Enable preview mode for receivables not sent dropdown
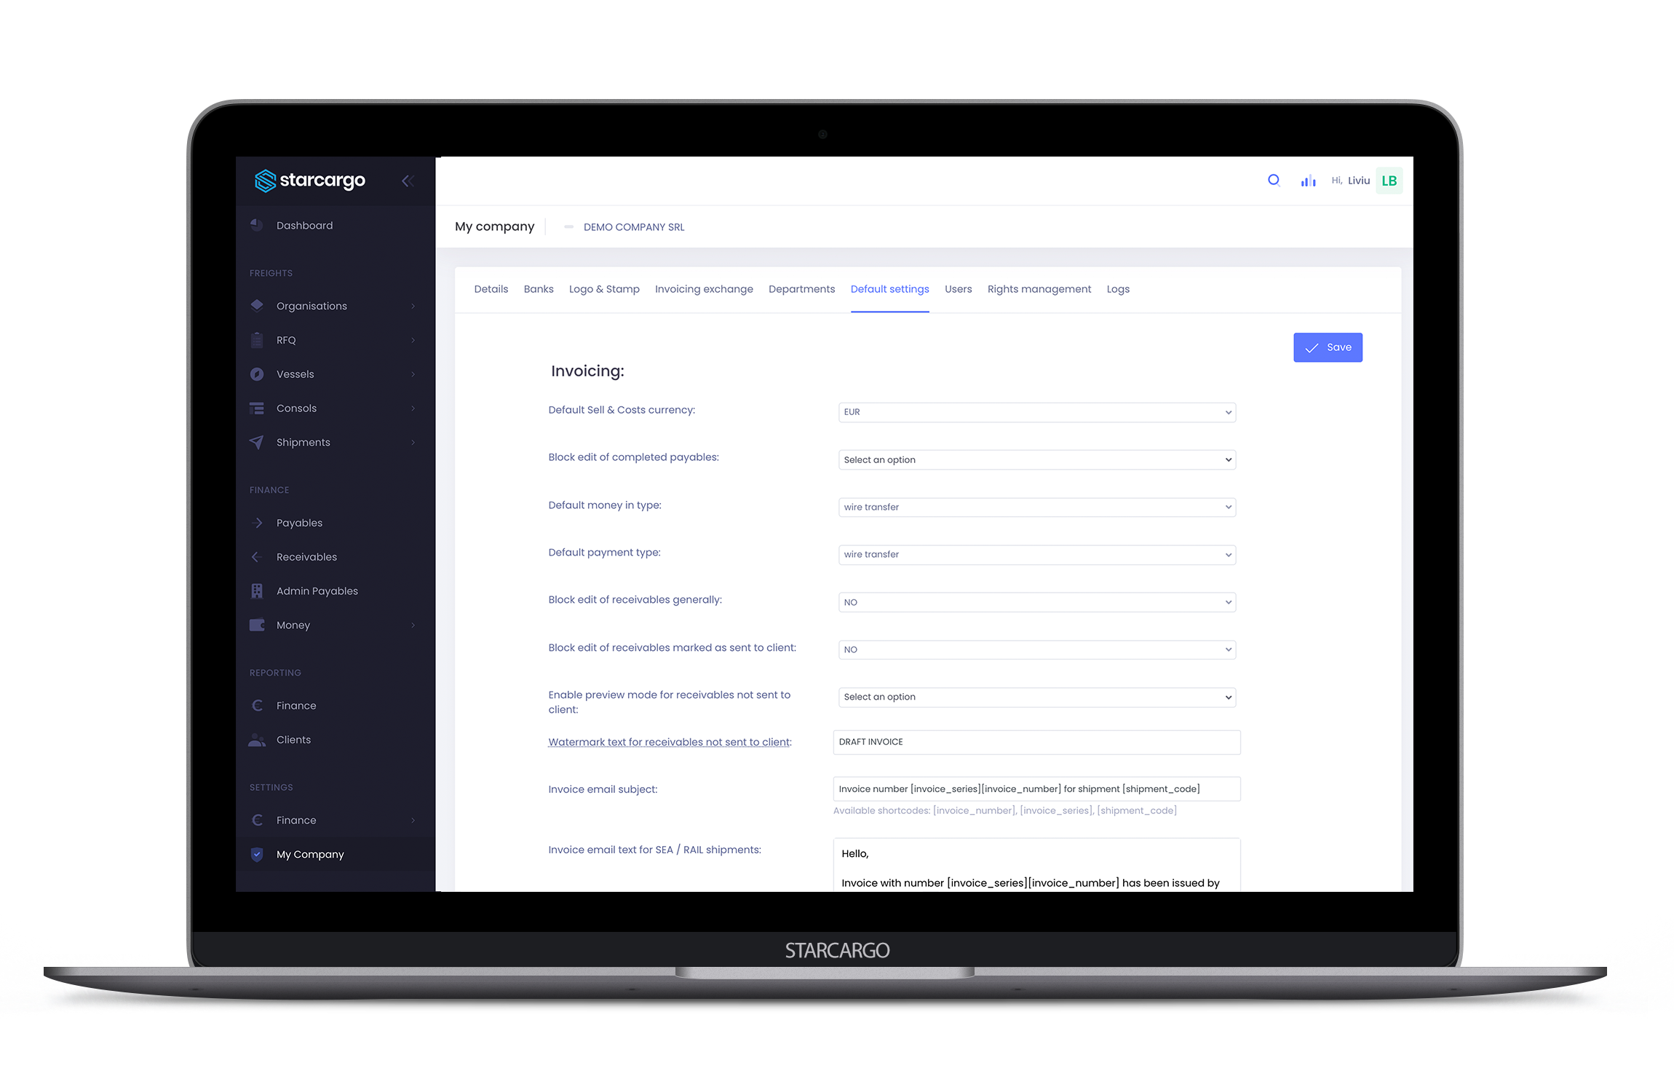Image resolution: width=1674 pixels, height=1087 pixels. [1036, 697]
